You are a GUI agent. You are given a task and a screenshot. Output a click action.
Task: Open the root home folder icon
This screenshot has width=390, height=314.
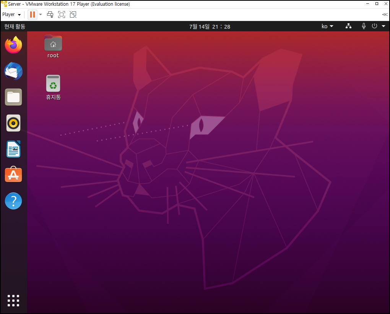pyautogui.click(x=53, y=47)
